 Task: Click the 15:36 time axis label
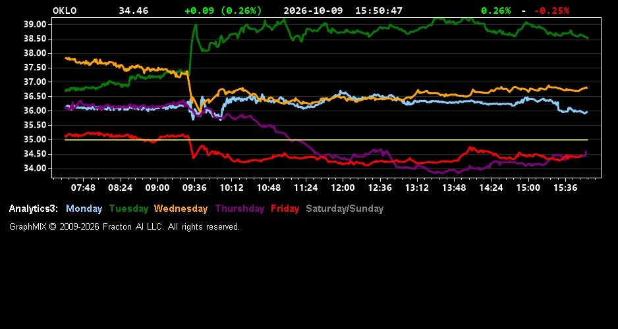(x=565, y=188)
